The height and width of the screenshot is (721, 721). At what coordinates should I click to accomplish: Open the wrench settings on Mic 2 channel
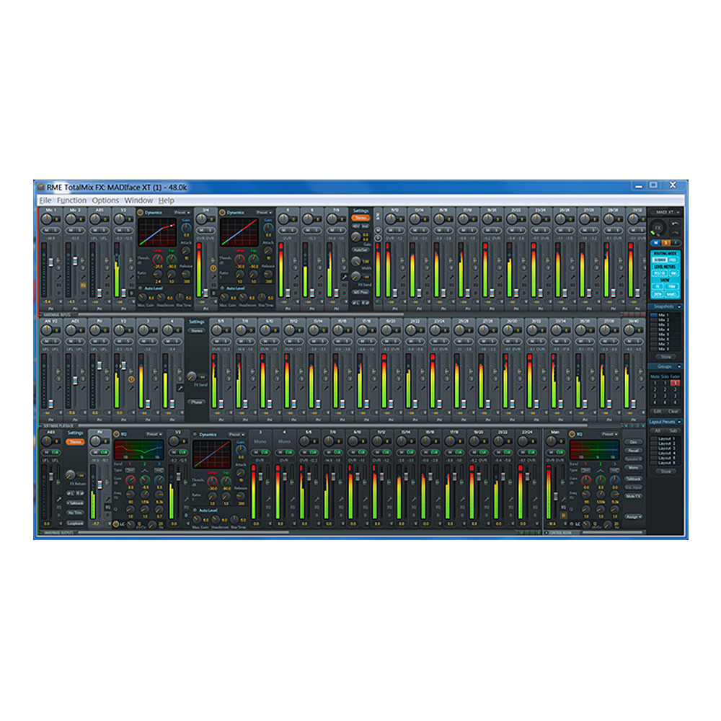point(83,278)
